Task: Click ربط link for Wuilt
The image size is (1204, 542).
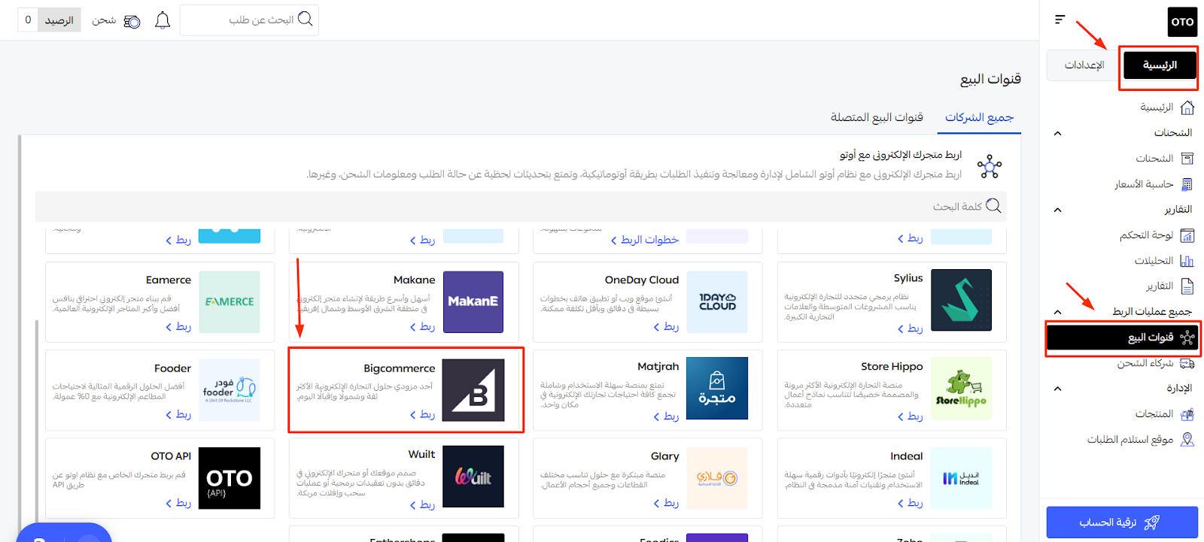Action: pyautogui.click(x=423, y=504)
